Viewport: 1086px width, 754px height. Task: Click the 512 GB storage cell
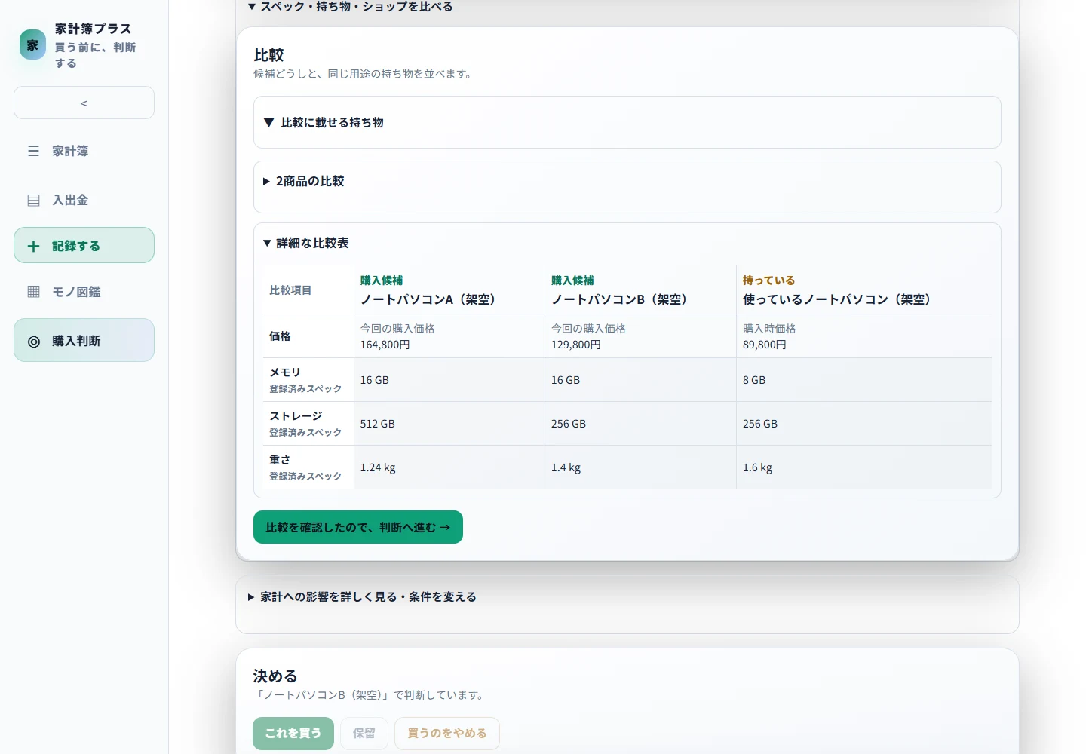pos(449,424)
